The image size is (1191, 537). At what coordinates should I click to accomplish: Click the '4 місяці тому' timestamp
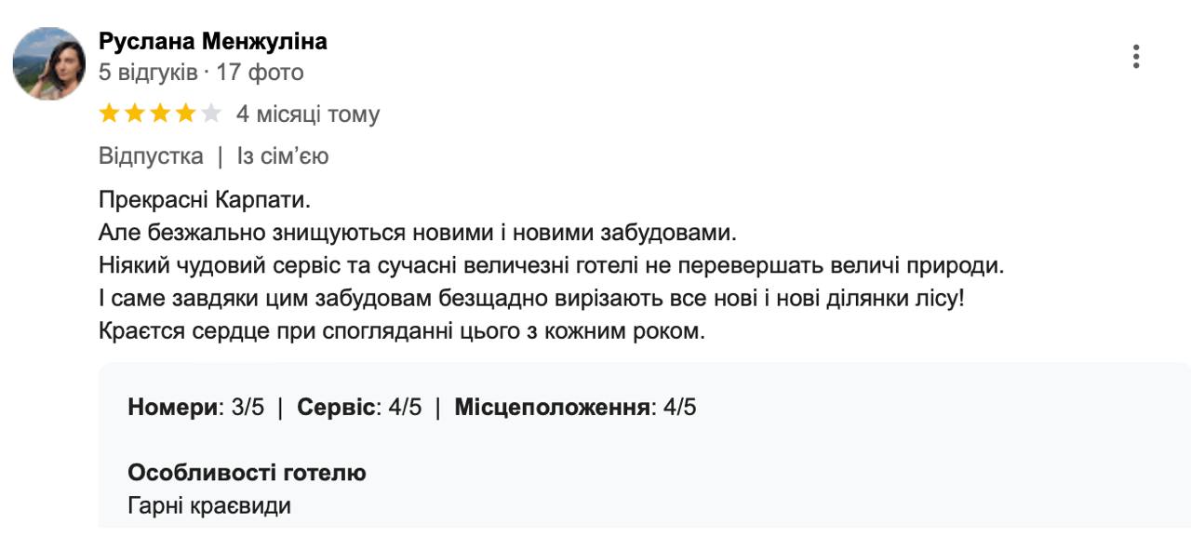tap(308, 114)
